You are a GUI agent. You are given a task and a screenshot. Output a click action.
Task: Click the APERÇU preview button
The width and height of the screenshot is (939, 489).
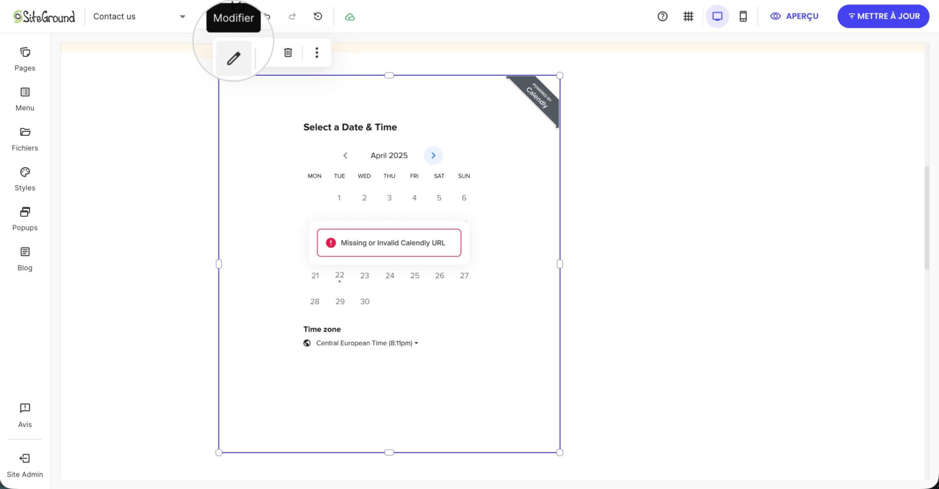(x=794, y=17)
